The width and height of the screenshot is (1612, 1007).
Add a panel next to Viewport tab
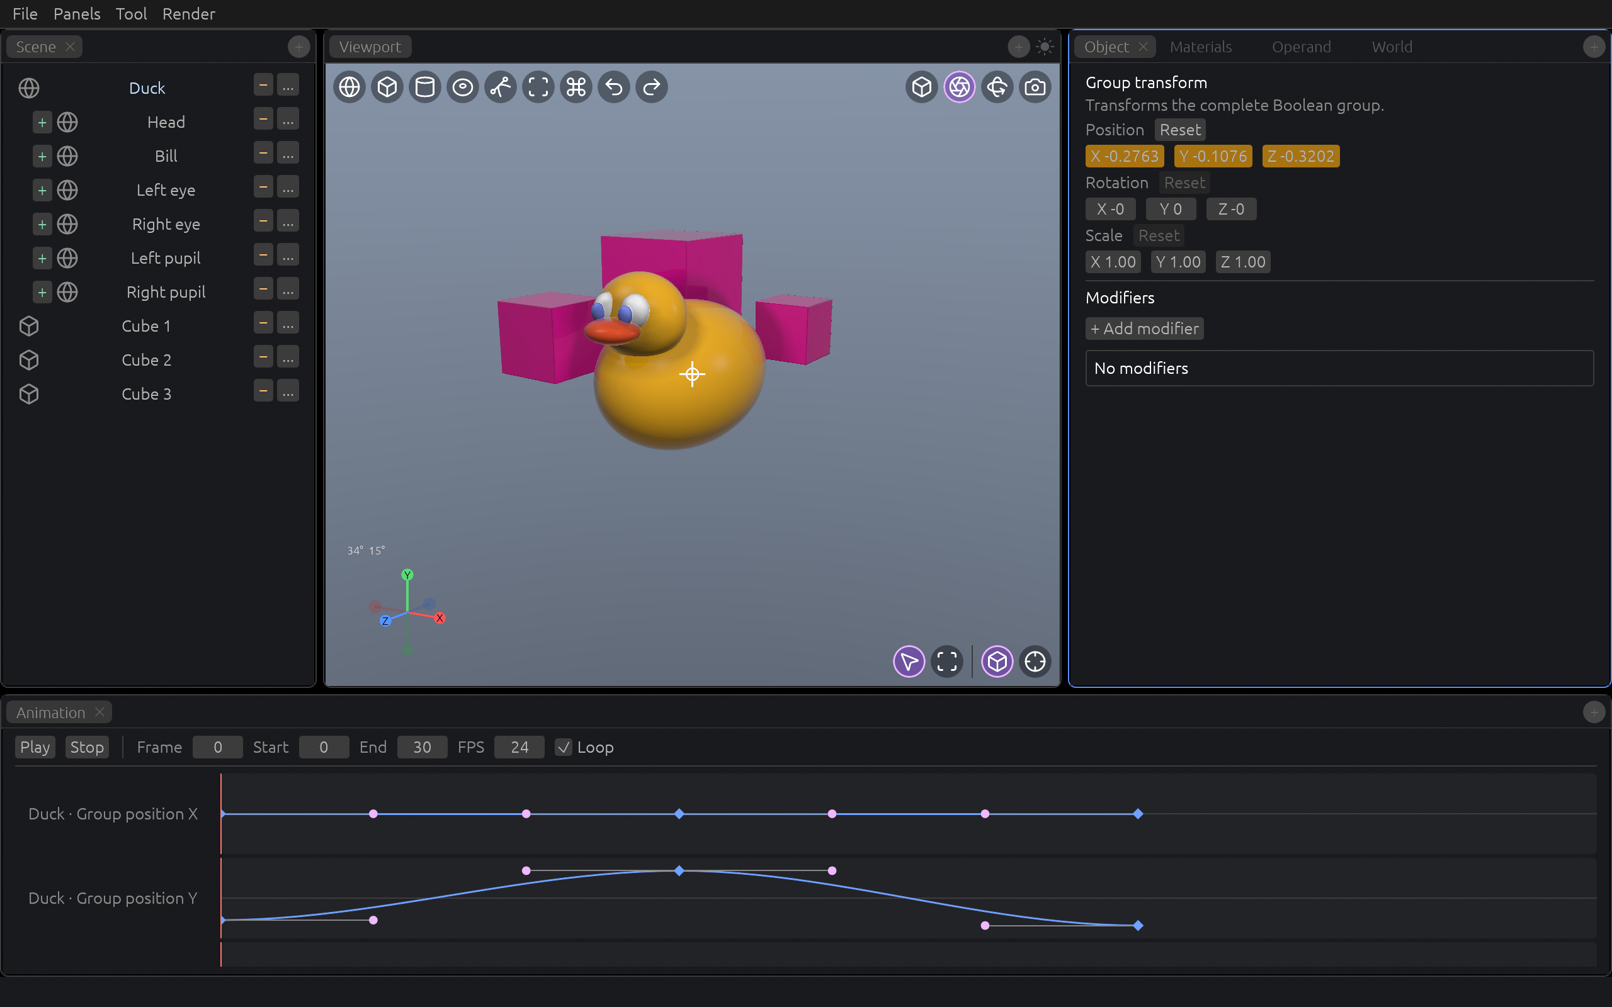pos(1018,47)
